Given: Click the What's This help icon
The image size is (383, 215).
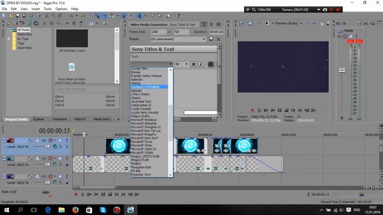Looking at the screenshot, I should coord(178,16).
